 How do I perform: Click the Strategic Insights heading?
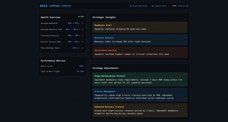coord(104,17)
